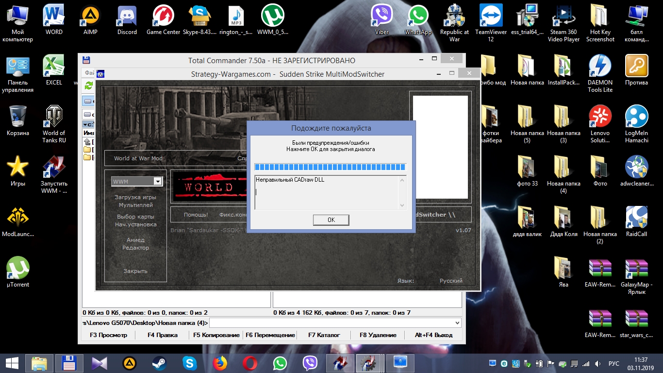
Task: Click Total Commander command line input
Action: (331, 323)
